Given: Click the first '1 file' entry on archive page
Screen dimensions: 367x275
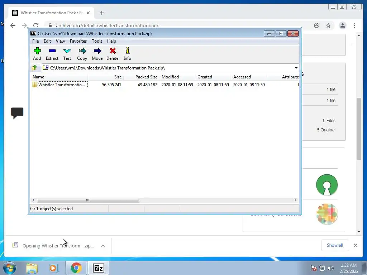Looking at the screenshot, I should coord(331,89).
